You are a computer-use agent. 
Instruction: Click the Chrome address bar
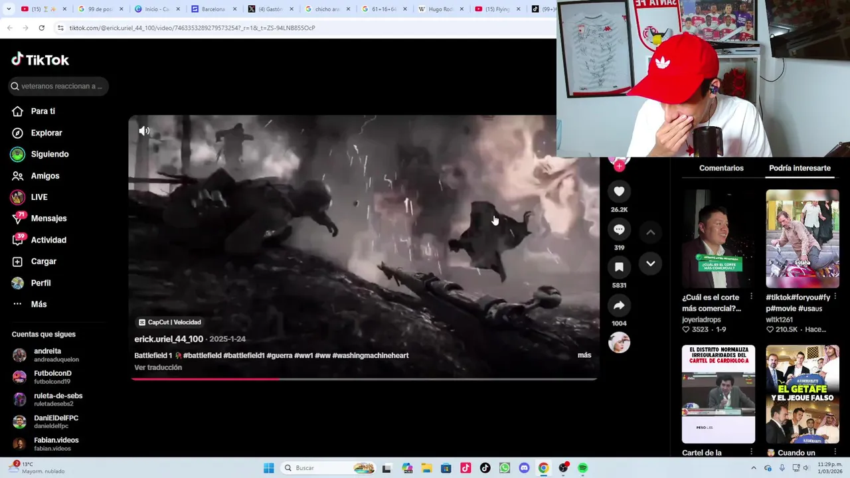click(305, 28)
